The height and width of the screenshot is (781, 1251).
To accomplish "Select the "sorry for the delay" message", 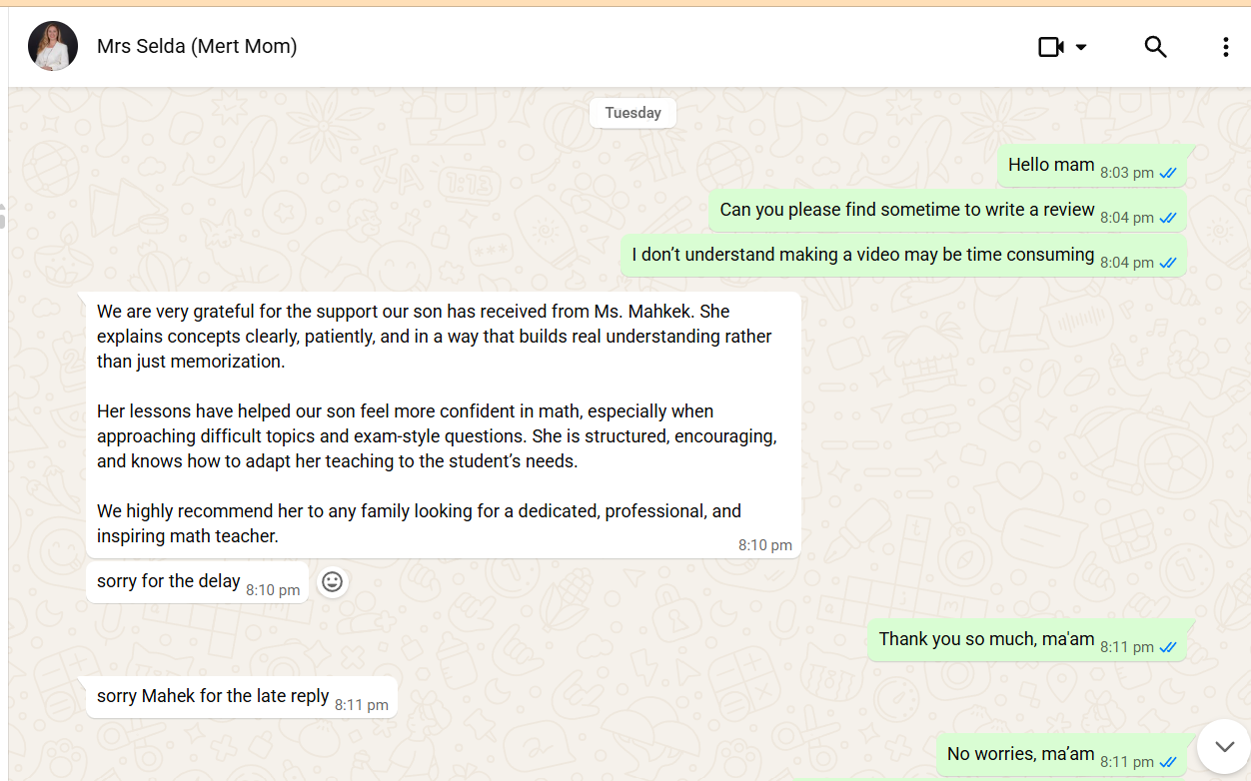I will coord(197,582).
